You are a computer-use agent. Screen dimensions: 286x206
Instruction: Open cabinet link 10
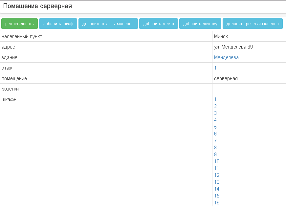point(217,161)
